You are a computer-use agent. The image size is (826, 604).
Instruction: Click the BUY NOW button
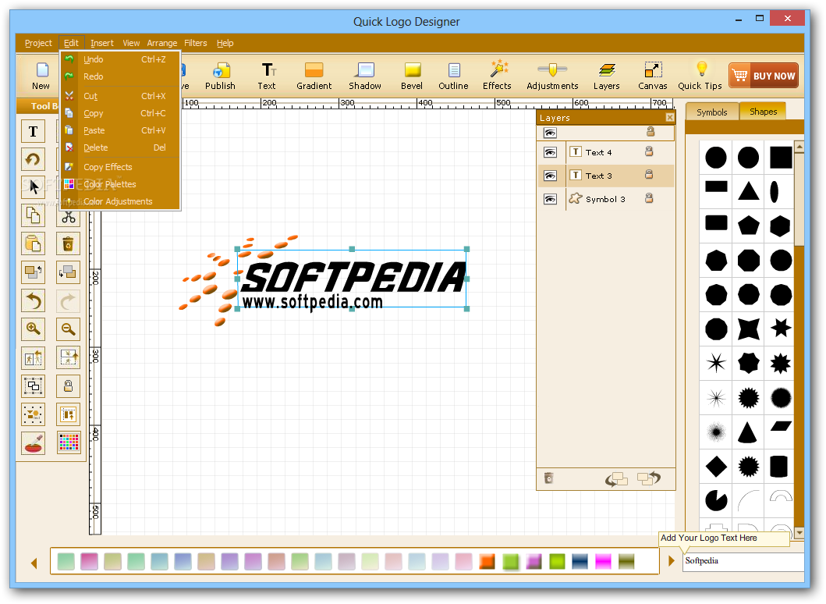[x=764, y=76]
